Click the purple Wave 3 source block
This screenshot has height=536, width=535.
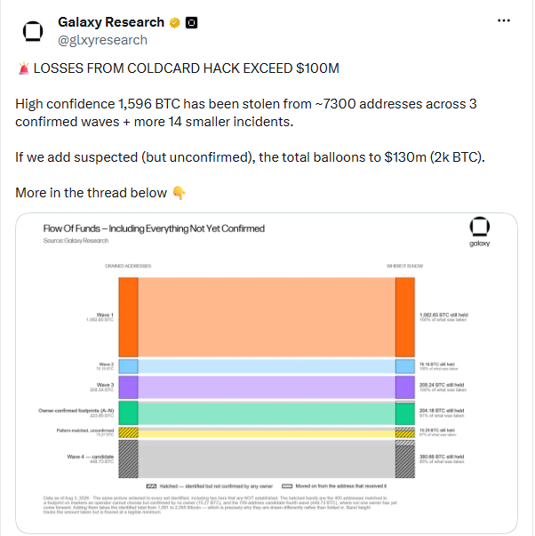pos(129,388)
